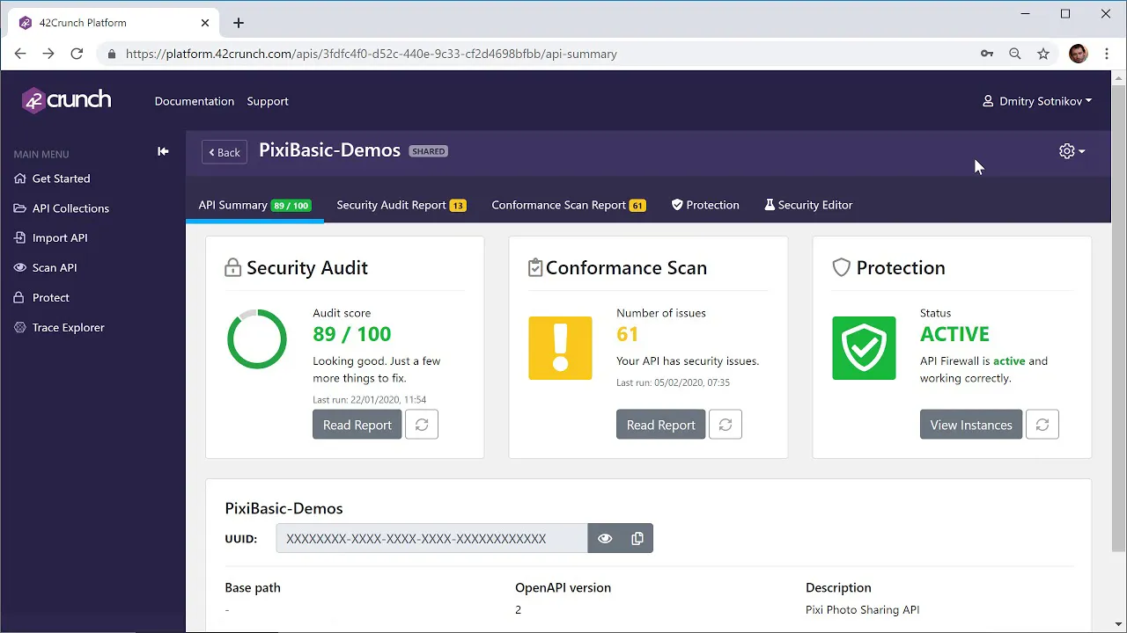Viewport: 1127px width, 633px height.
Task: Click the browser zoom magnifier icon
Action: tap(1015, 54)
